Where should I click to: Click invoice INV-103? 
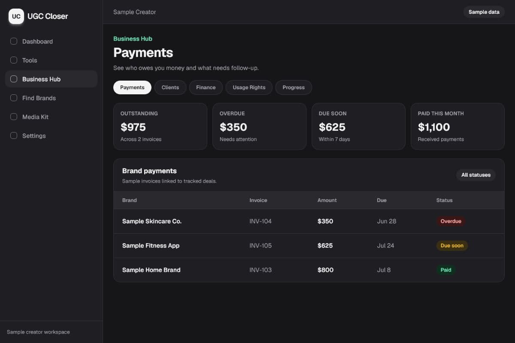click(261, 270)
